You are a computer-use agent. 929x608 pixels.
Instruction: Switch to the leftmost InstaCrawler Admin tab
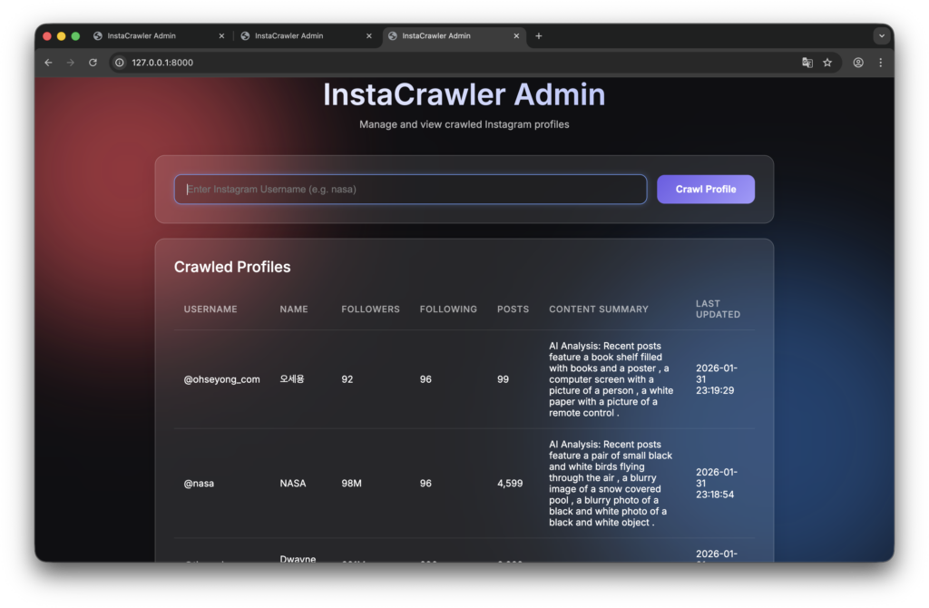pos(145,36)
